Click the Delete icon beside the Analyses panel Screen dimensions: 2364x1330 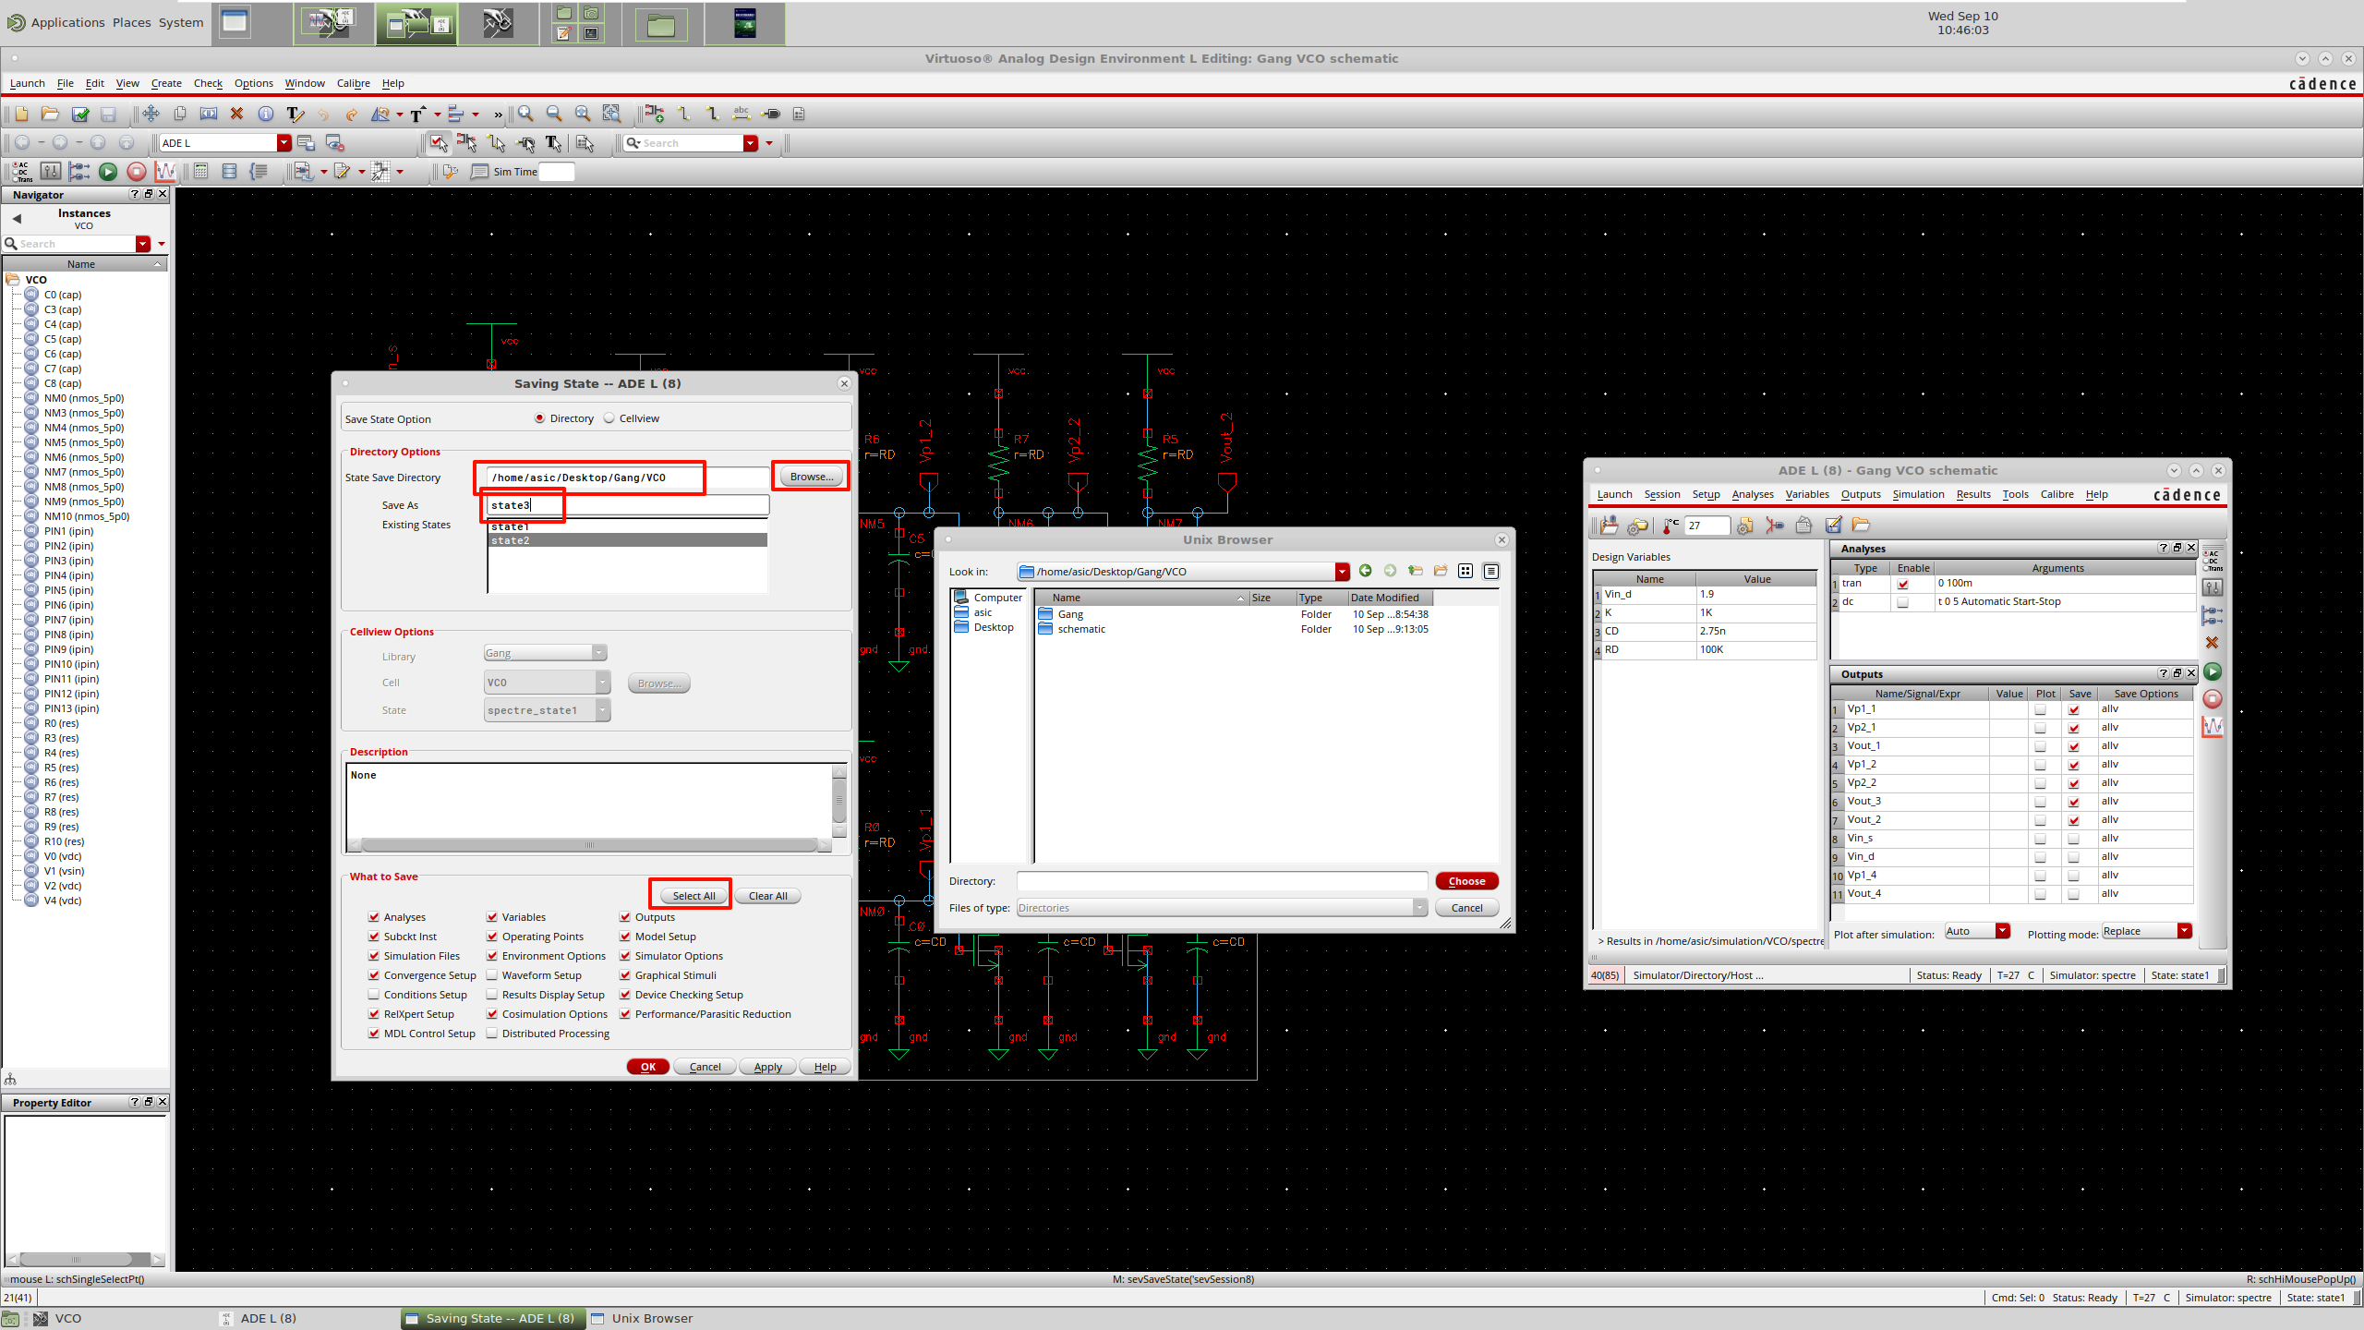point(2212,643)
